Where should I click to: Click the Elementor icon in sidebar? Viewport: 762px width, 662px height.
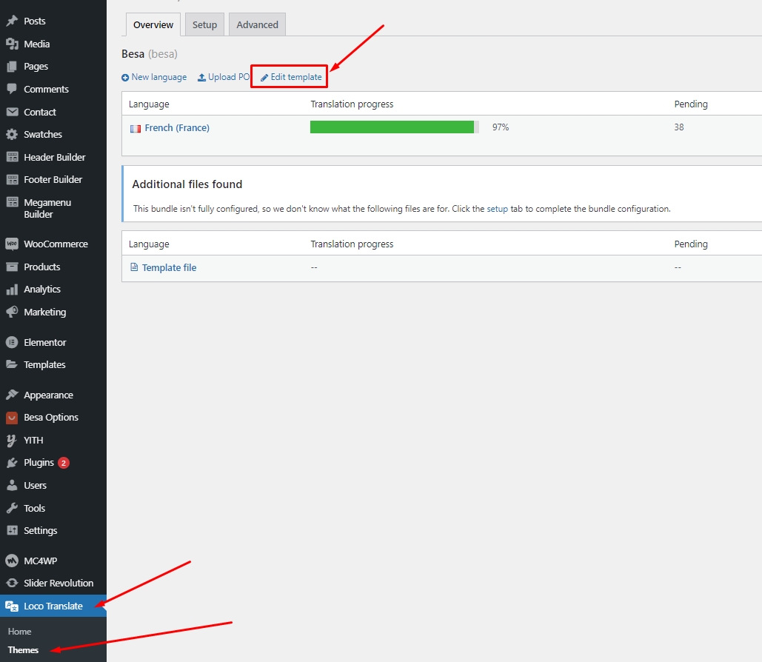tap(12, 343)
